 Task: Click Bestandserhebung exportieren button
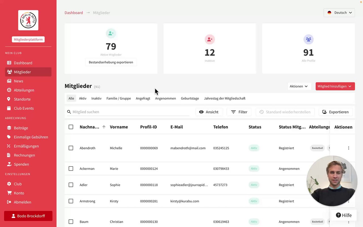coord(111,62)
